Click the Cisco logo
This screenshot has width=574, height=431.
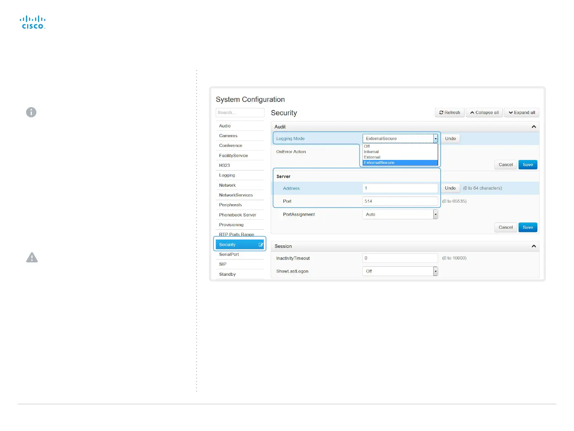pos(33,22)
